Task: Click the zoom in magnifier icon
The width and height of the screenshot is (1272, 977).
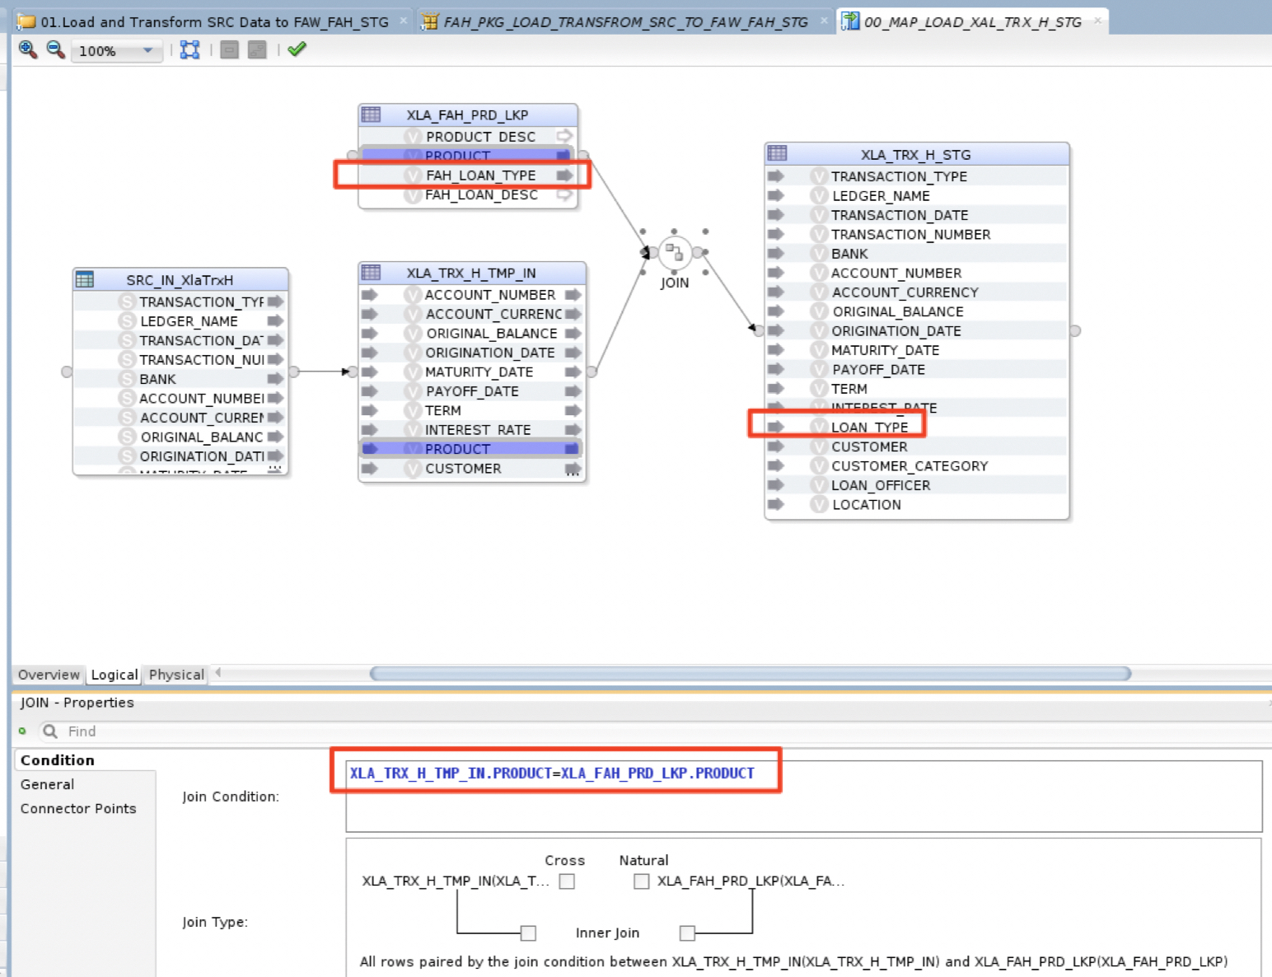Action: [x=27, y=50]
